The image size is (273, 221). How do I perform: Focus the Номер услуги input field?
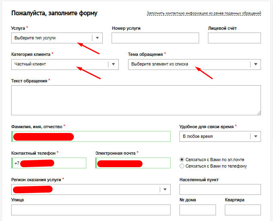click(155, 38)
